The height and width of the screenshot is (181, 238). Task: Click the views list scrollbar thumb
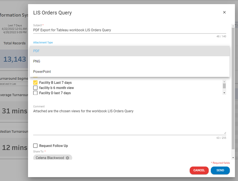(x=224, y=86)
